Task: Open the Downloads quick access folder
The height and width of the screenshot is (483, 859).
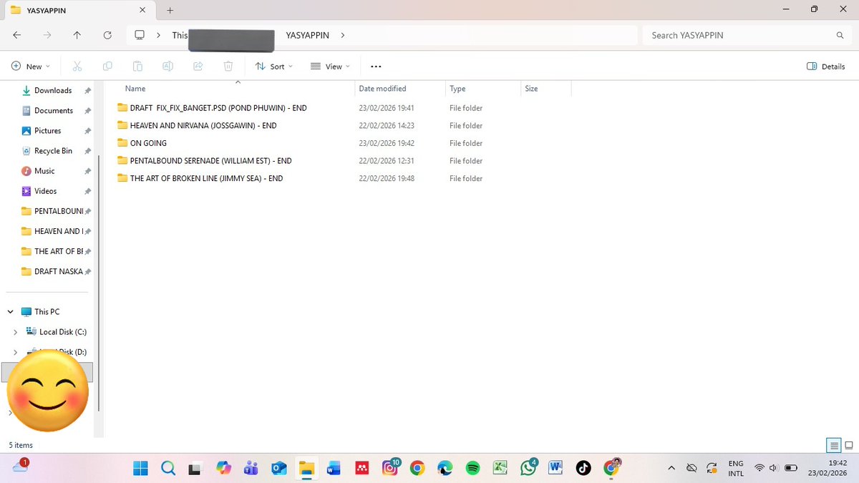Action: 53,91
